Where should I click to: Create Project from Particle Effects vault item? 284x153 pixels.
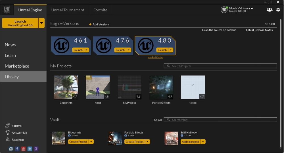coord(135,142)
